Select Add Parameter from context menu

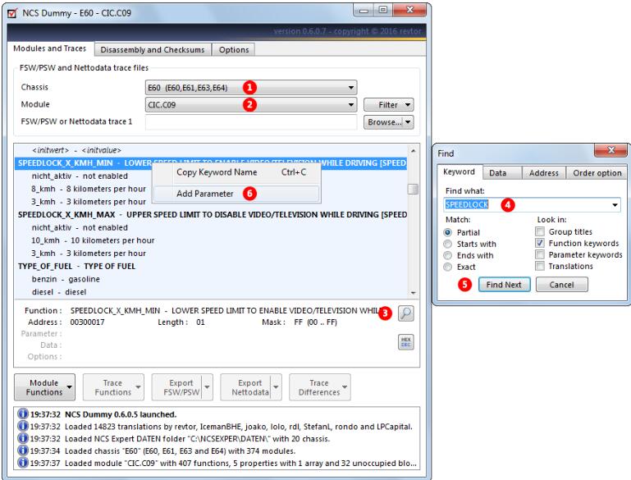[204, 194]
